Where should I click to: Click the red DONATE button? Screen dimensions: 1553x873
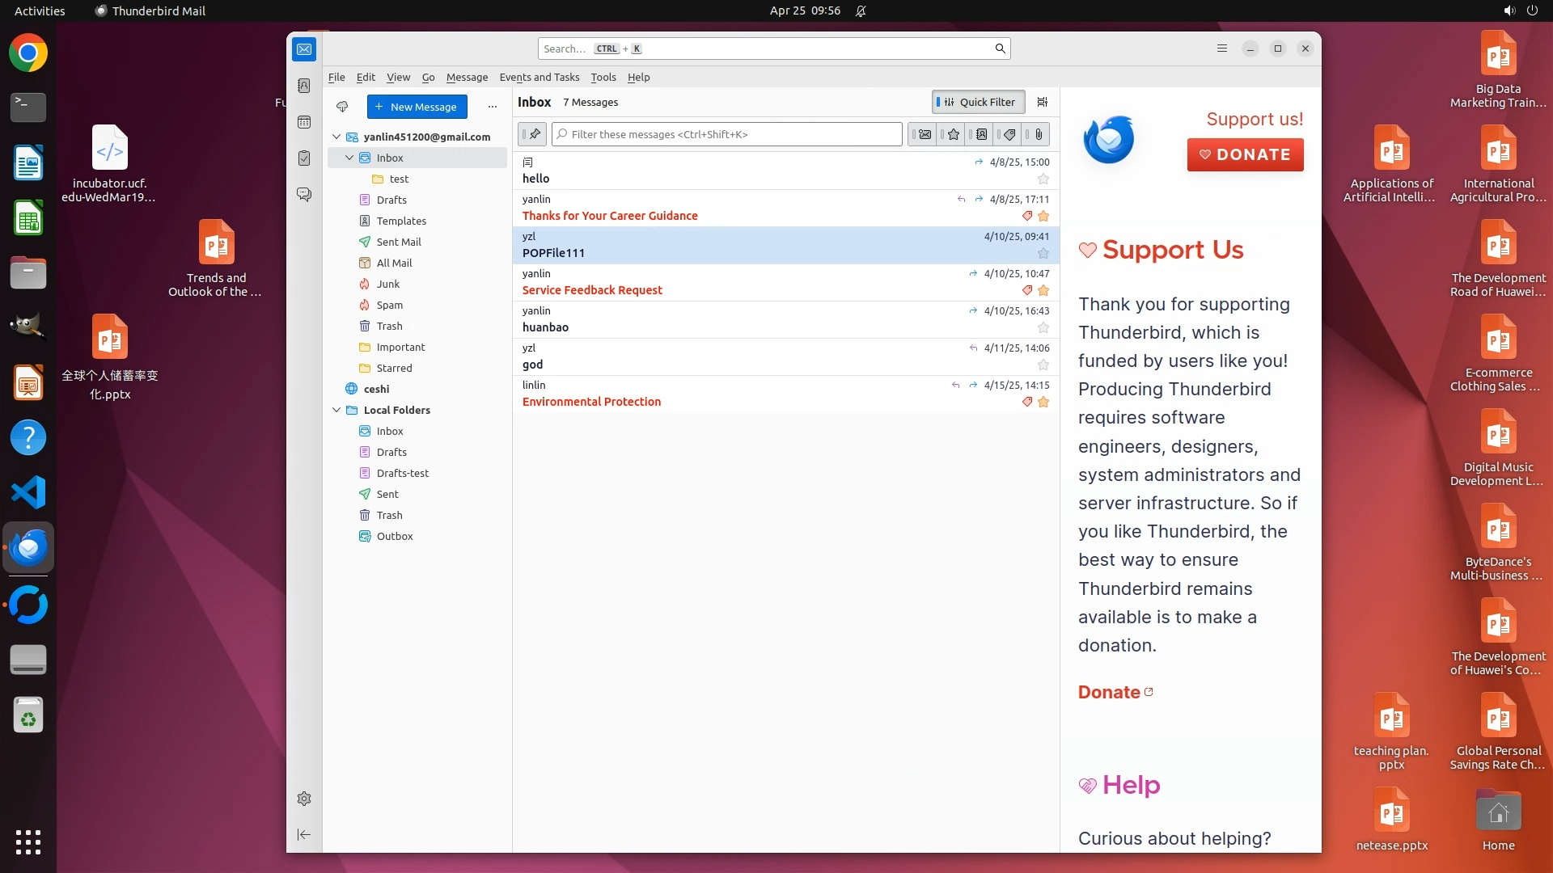click(x=1245, y=154)
